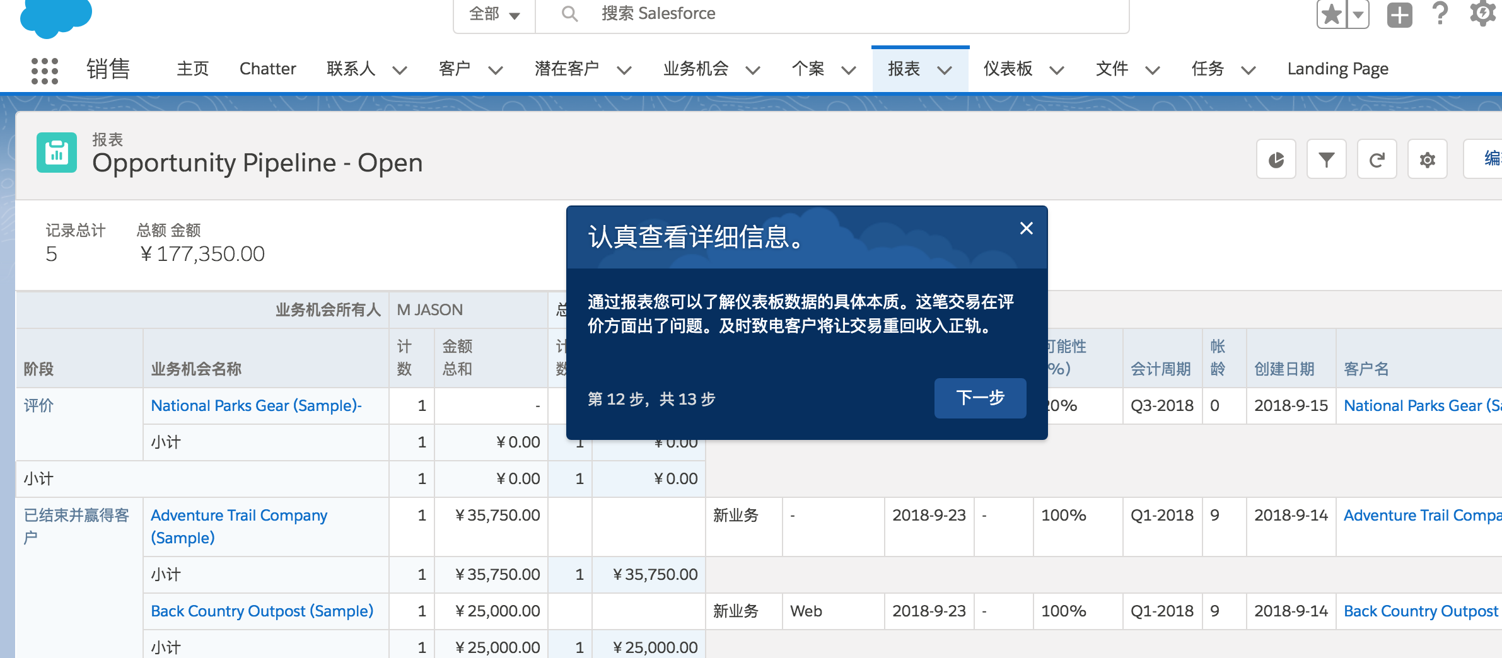
Task: Open the App Launcher grid icon
Action: pyautogui.click(x=45, y=70)
